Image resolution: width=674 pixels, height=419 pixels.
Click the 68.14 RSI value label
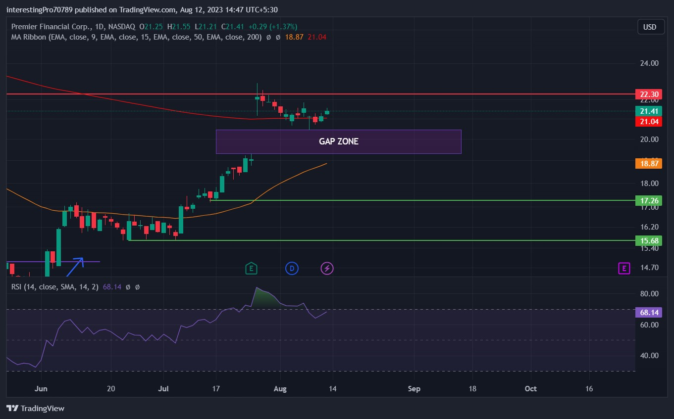[x=649, y=313]
